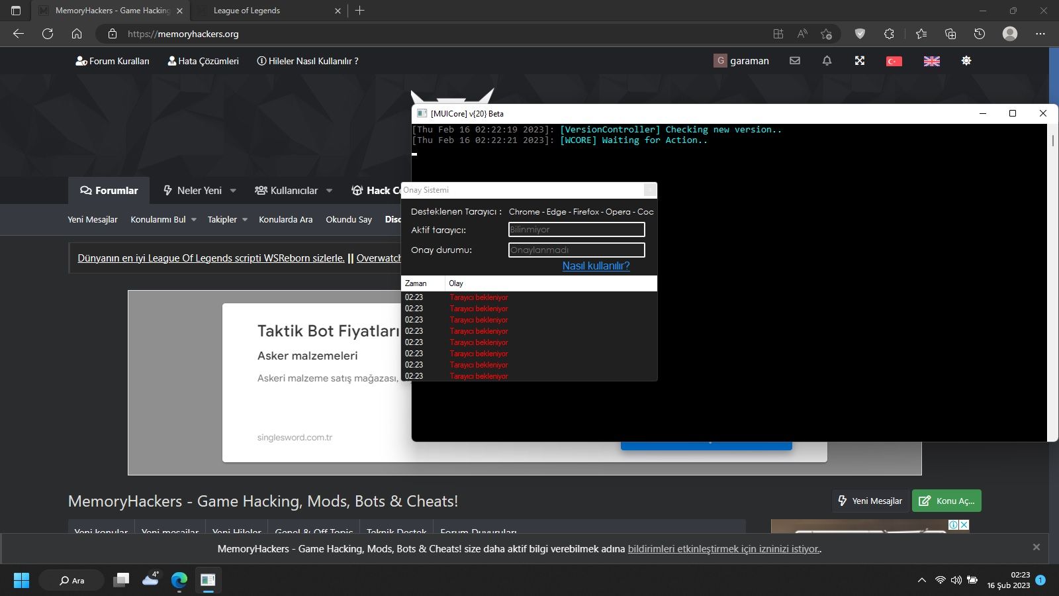The width and height of the screenshot is (1059, 596).
Task: Open Task View from the taskbar
Action: [x=121, y=580]
